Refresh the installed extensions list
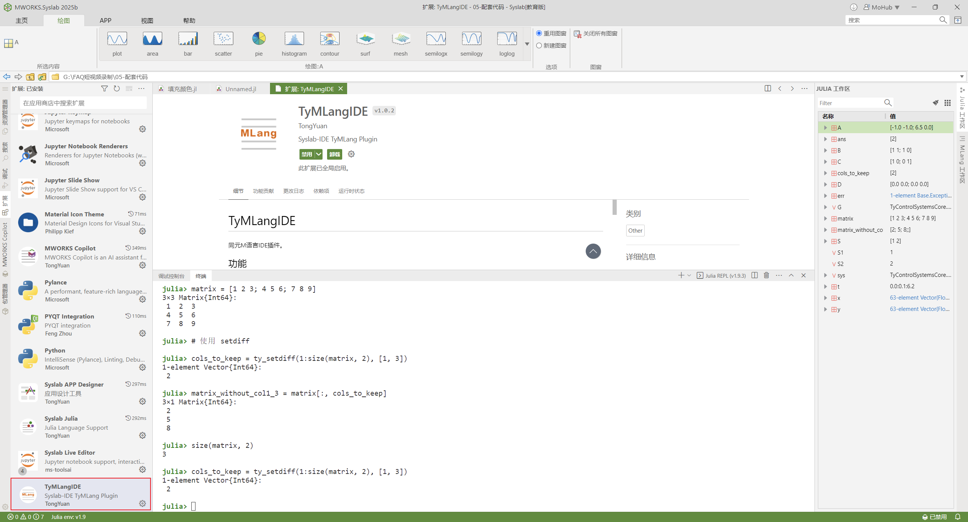This screenshot has height=522, width=968. [x=117, y=89]
